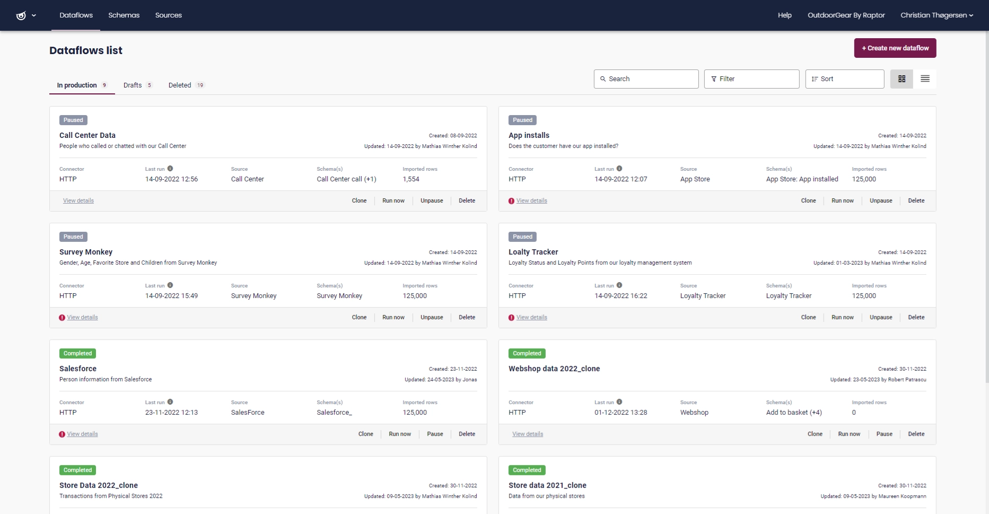
Task: Click Last run info icon on Webshop data 2022_clone
Action: point(619,402)
